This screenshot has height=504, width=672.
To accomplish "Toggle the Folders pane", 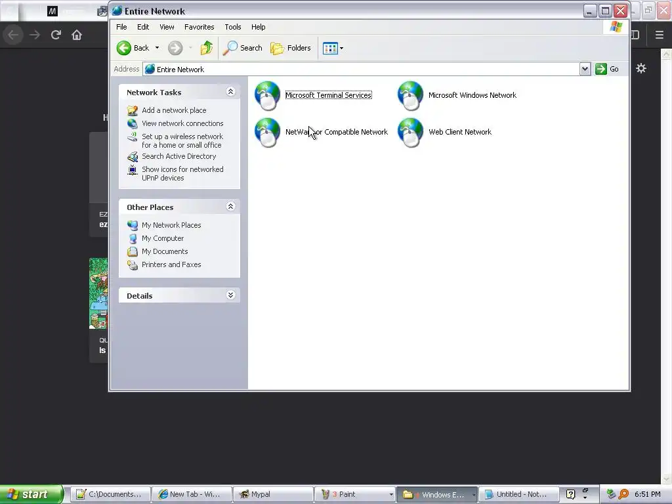I will click(291, 48).
